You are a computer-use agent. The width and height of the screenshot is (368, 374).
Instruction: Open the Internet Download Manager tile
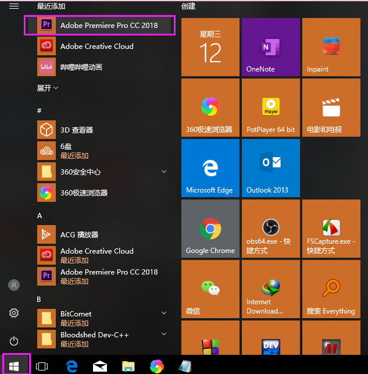271,289
